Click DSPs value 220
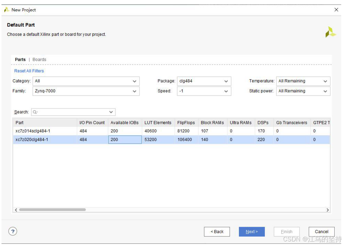Image resolution: width=343 pixels, height=245 pixels. pyautogui.click(x=261, y=139)
